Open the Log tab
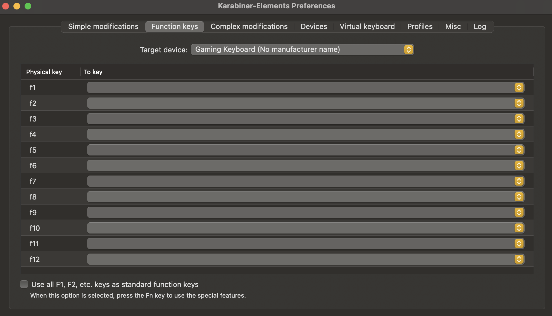 coord(480,26)
